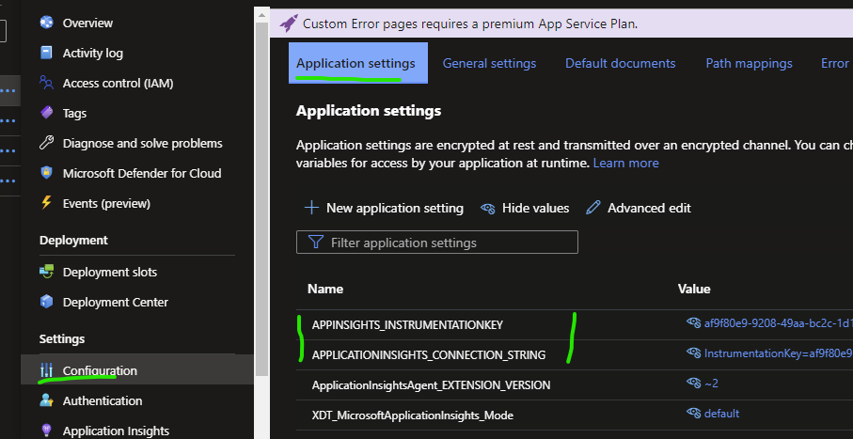Click the Events lightning bolt icon
The width and height of the screenshot is (853, 439).
coord(46,203)
